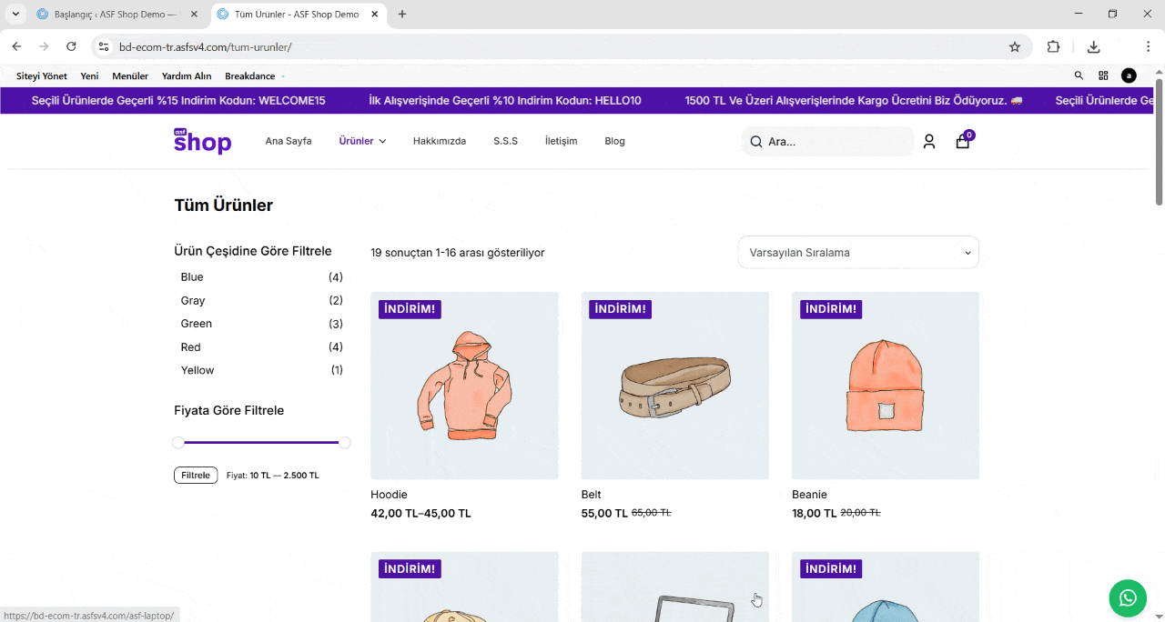Click the 'Tüm Ürünler' page heading

coord(224,206)
